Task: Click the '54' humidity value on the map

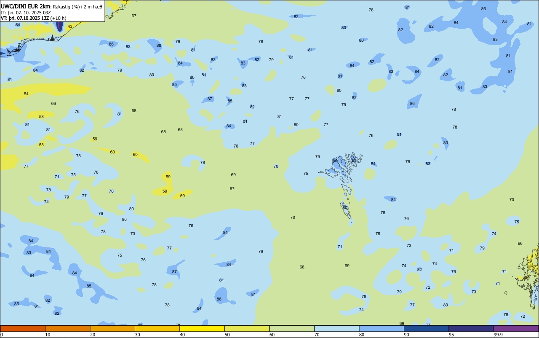Action: 26,94
